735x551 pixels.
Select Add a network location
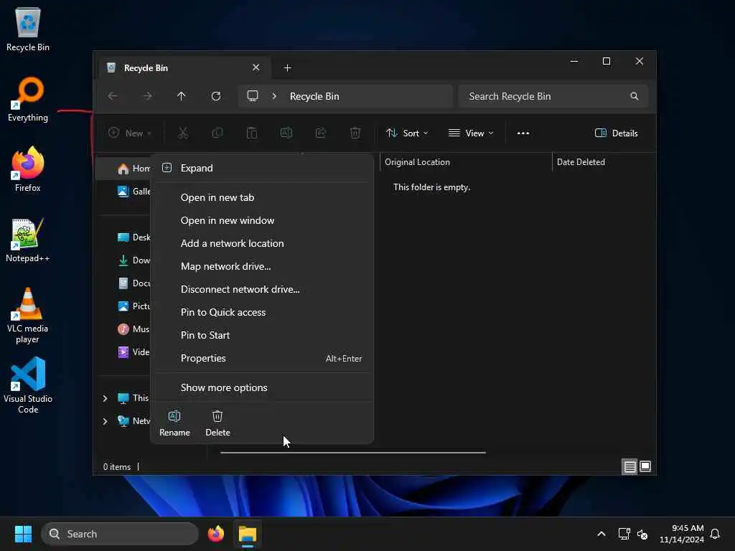tap(261, 243)
